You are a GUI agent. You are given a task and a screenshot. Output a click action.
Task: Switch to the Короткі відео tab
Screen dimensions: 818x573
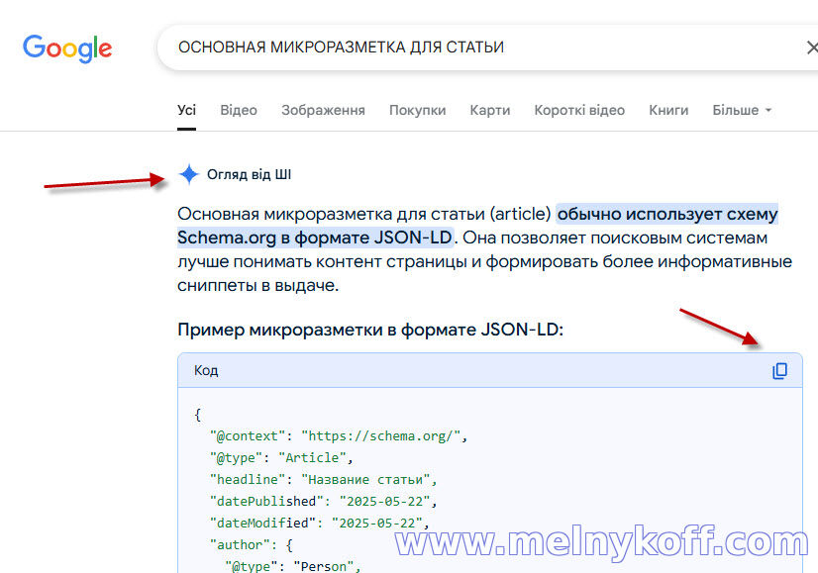pyautogui.click(x=579, y=110)
